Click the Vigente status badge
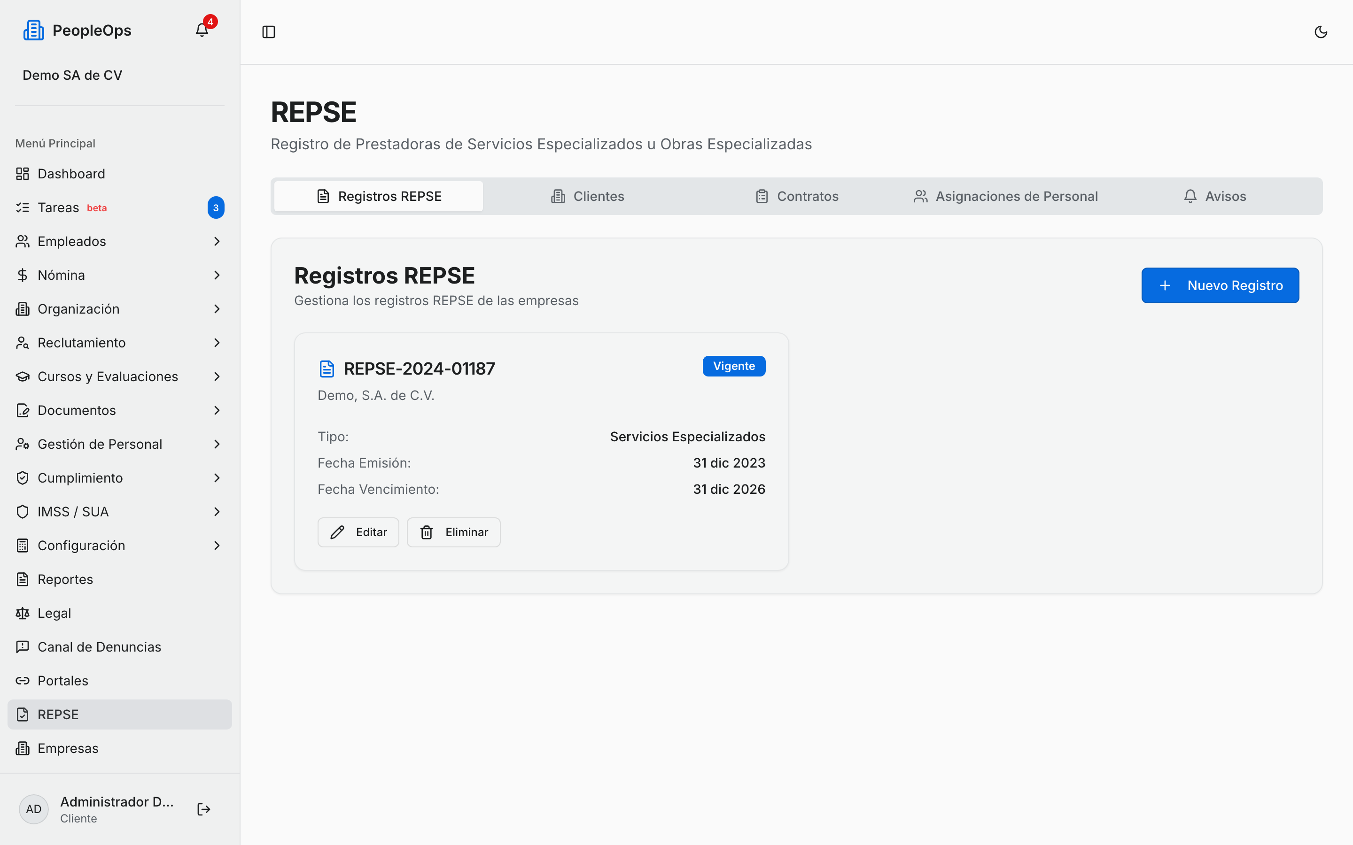The image size is (1353, 845). (x=733, y=366)
